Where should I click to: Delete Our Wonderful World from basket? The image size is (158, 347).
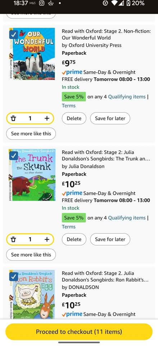[74, 118]
